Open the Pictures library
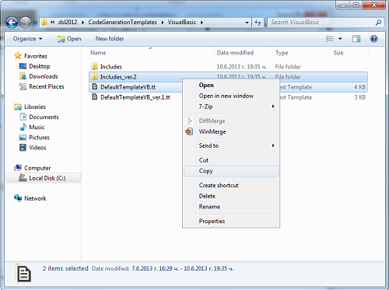 (x=39, y=138)
